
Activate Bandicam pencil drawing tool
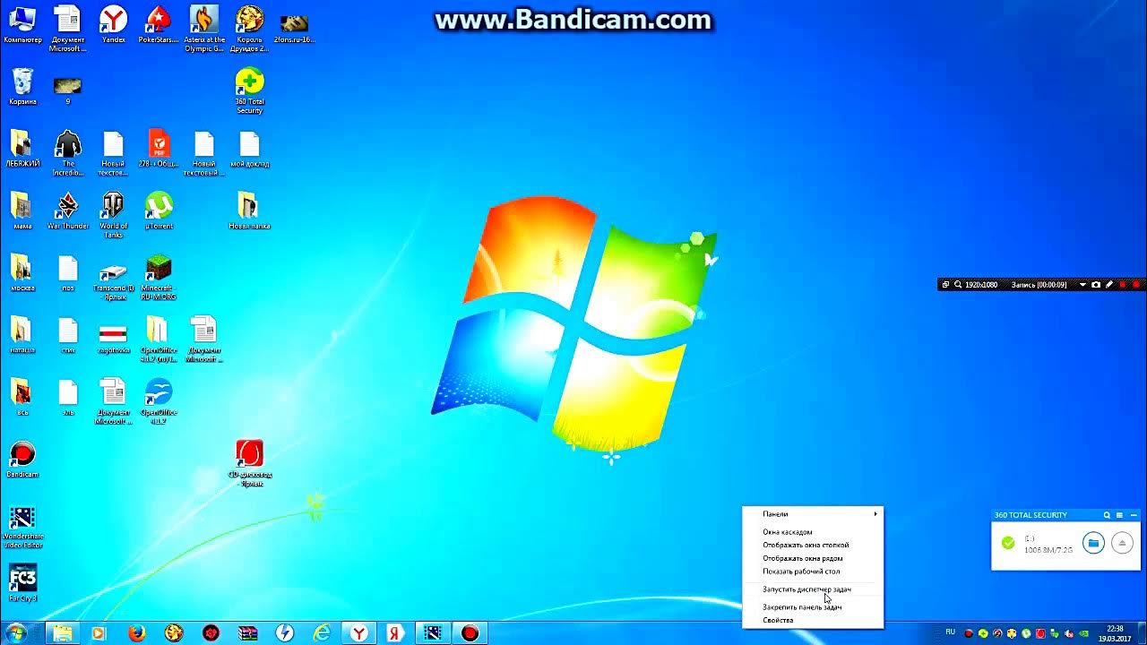coord(1109,285)
